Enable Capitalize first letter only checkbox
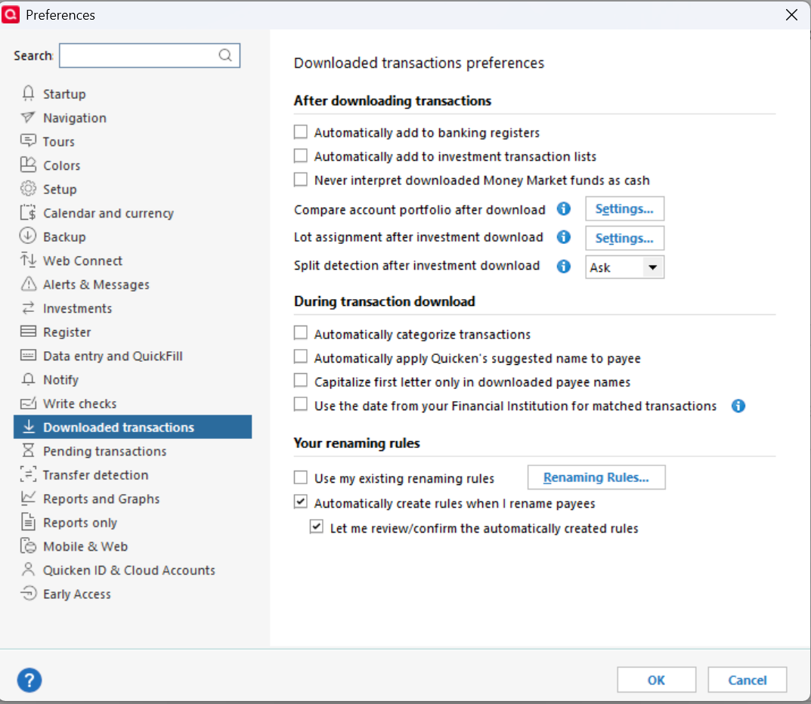Screen dimensions: 811x704 click(301, 381)
